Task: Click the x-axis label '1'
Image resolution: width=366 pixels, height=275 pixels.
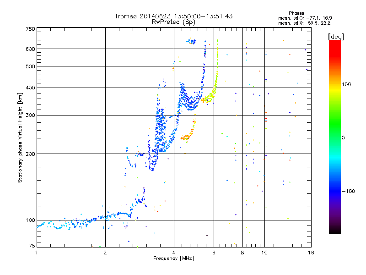Action: pyautogui.click(x=37, y=253)
